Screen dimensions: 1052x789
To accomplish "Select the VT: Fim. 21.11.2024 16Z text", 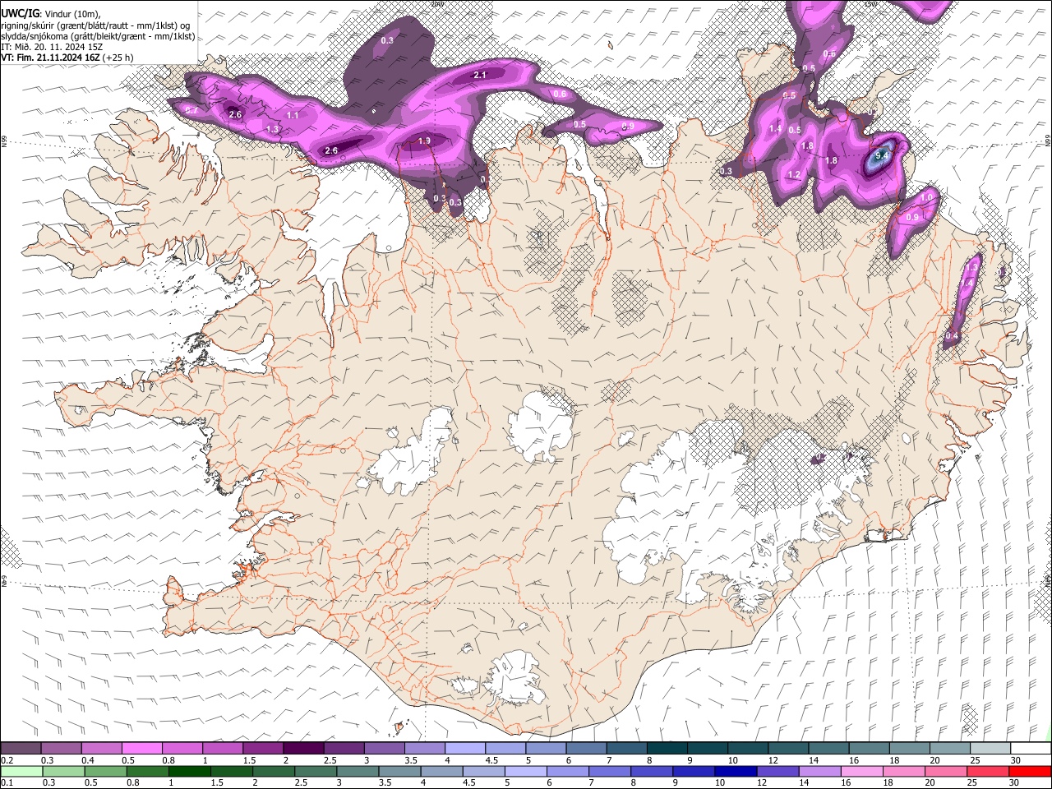I will point(50,58).
